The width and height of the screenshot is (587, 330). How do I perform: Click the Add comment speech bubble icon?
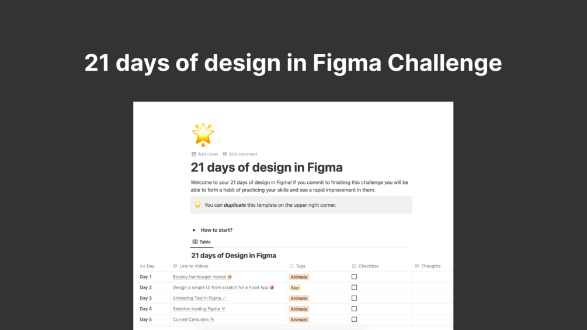click(x=225, y=154)
